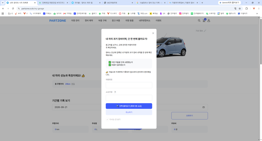Image resolution: width=262 pixels, height=141 pixels.
Task: Open the 또랑.com bookmark
Action: click(x=142, y=14)
